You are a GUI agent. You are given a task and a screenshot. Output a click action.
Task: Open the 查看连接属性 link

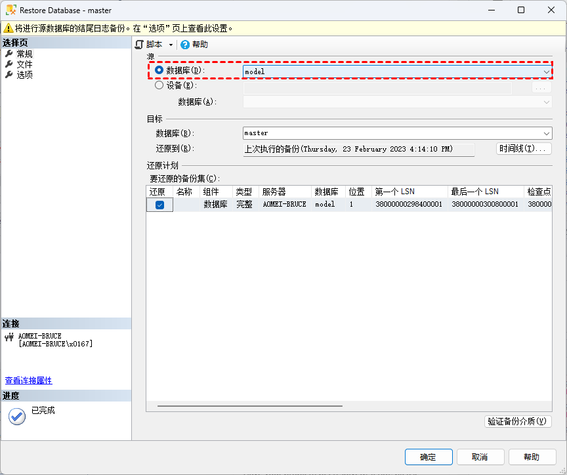click(28, 381)
